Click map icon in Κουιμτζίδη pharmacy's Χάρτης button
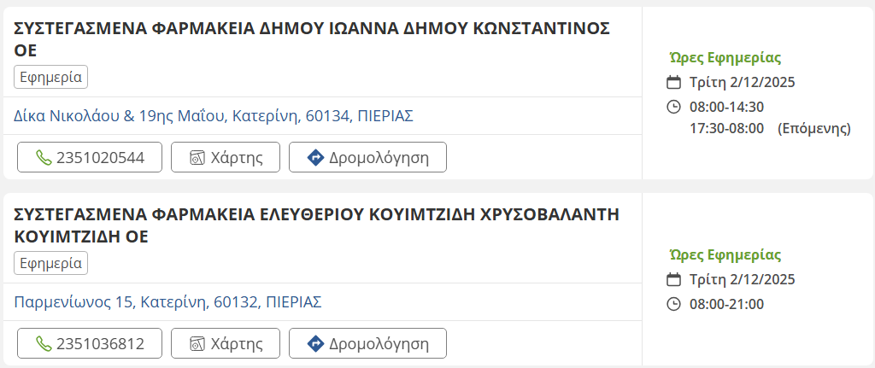 click(197, 344)
